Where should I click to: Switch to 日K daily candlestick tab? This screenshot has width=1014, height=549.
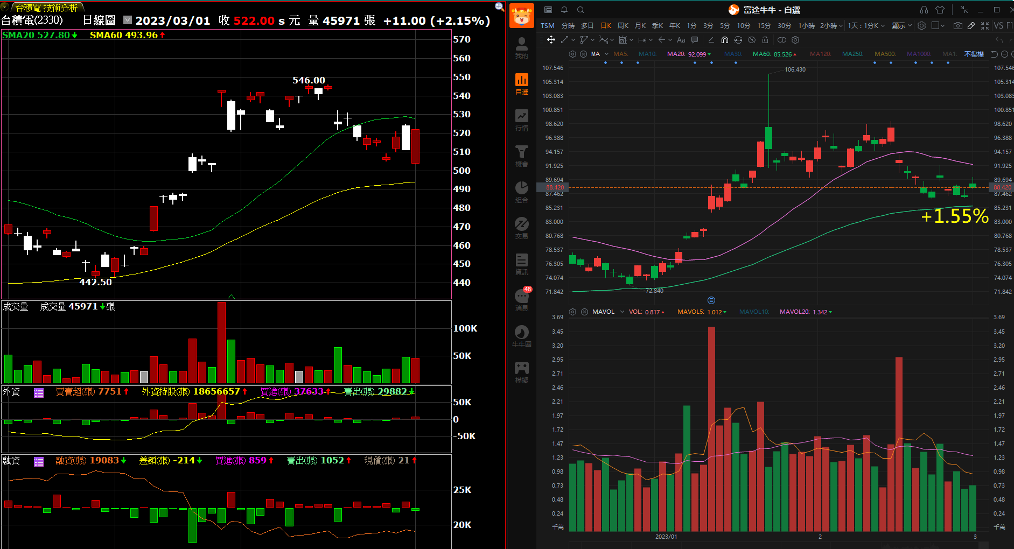[x=606, y=25]
